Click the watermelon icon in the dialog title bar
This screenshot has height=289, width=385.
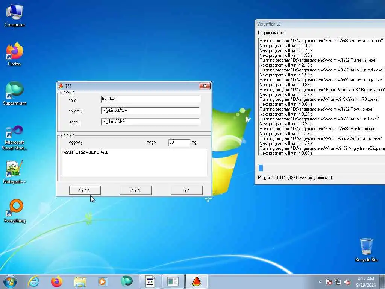tap(61, 86)
